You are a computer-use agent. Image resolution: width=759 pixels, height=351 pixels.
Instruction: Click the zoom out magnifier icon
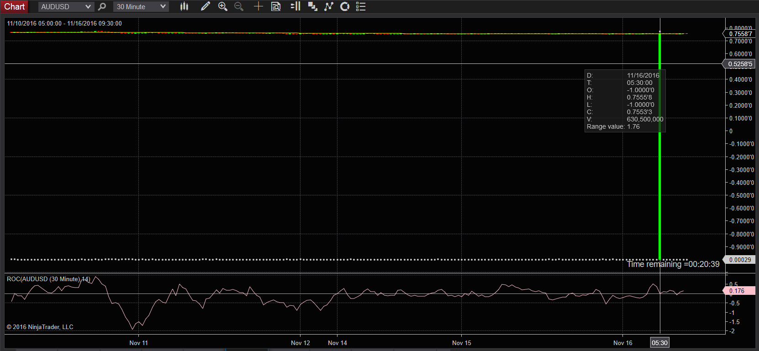[x=239, y=6]
